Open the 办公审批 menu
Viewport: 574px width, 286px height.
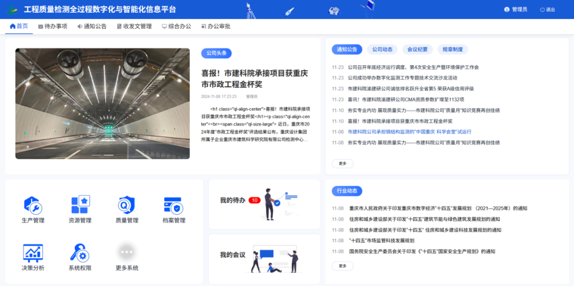pos(216,27)
